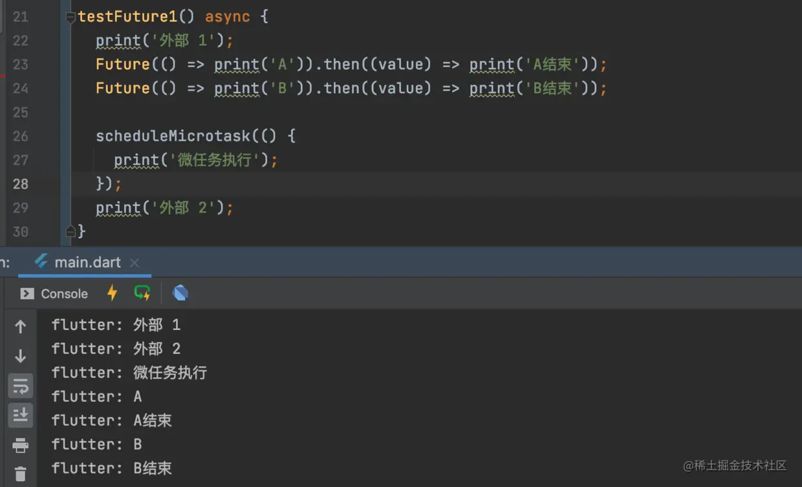Toggle scroll to end in console

tap(21, 415)
